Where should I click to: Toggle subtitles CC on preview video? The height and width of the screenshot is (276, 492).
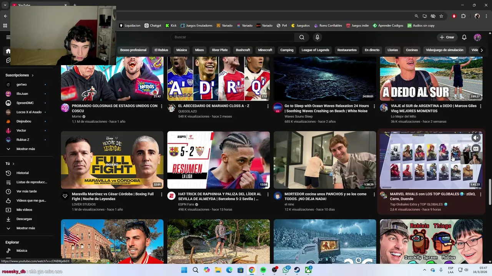coord(476,149)
